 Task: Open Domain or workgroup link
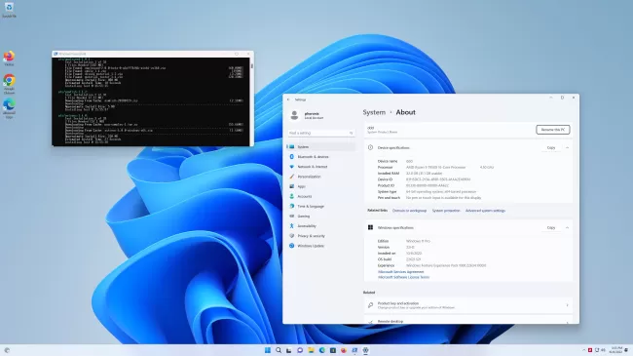[x=409, y=211]
